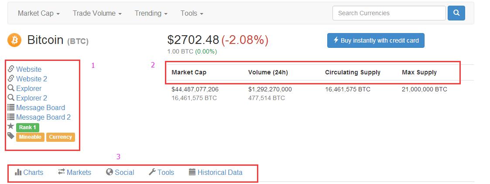This screenshot has width=490, height=184.
Task: Click the Max Supply column header
Action: [x=419, y=72]
